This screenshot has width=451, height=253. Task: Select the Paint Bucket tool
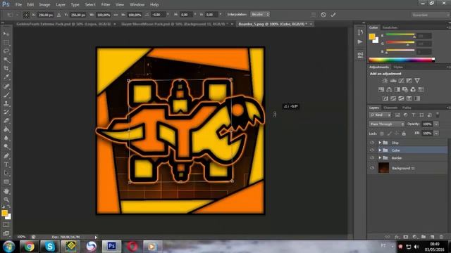6,129
